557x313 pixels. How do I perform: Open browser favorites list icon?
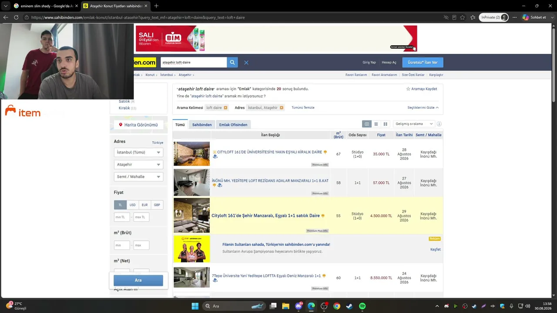click(x=473, y=17)
